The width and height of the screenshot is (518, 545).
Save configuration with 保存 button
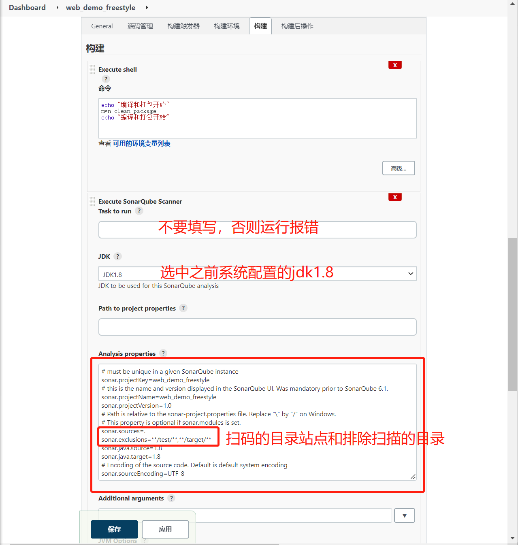(114, 529)
